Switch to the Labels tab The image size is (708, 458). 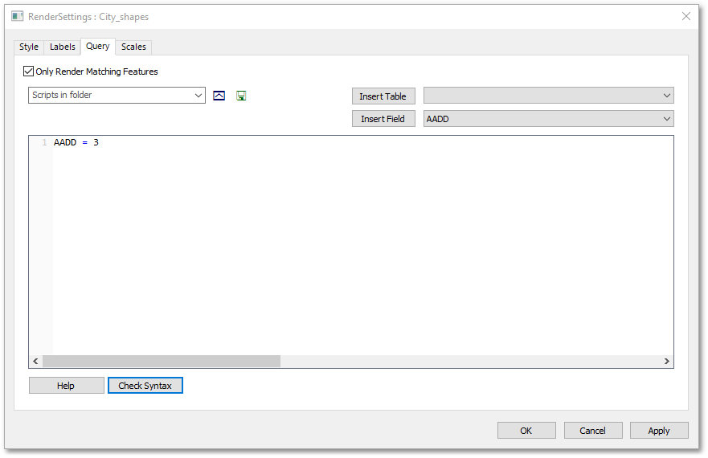63,47
